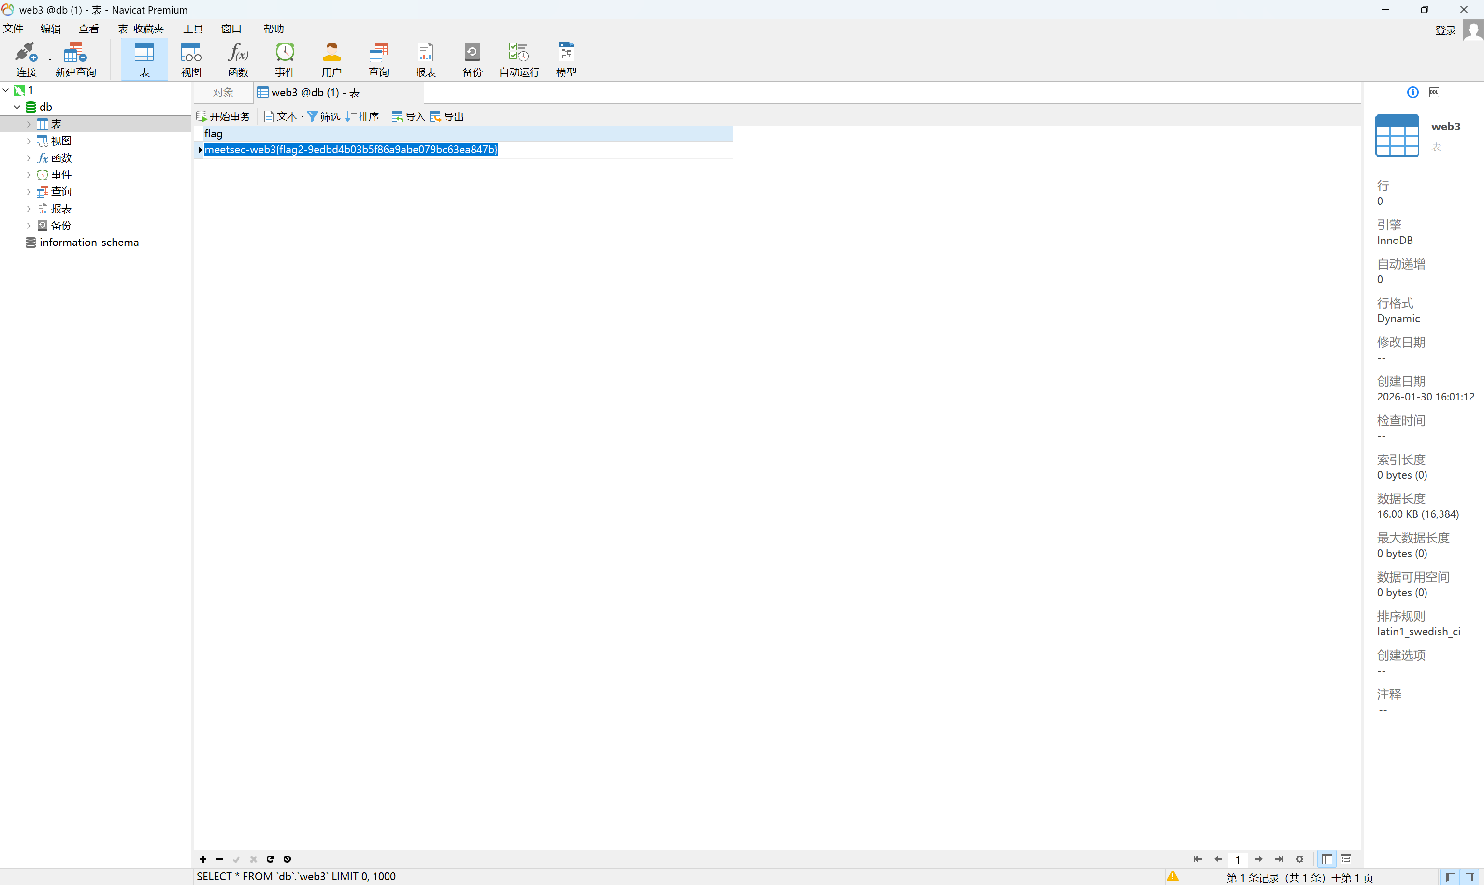Collapse the db database tree node
This screenshot has width=1484, height=885.
(x=17, y=107)
